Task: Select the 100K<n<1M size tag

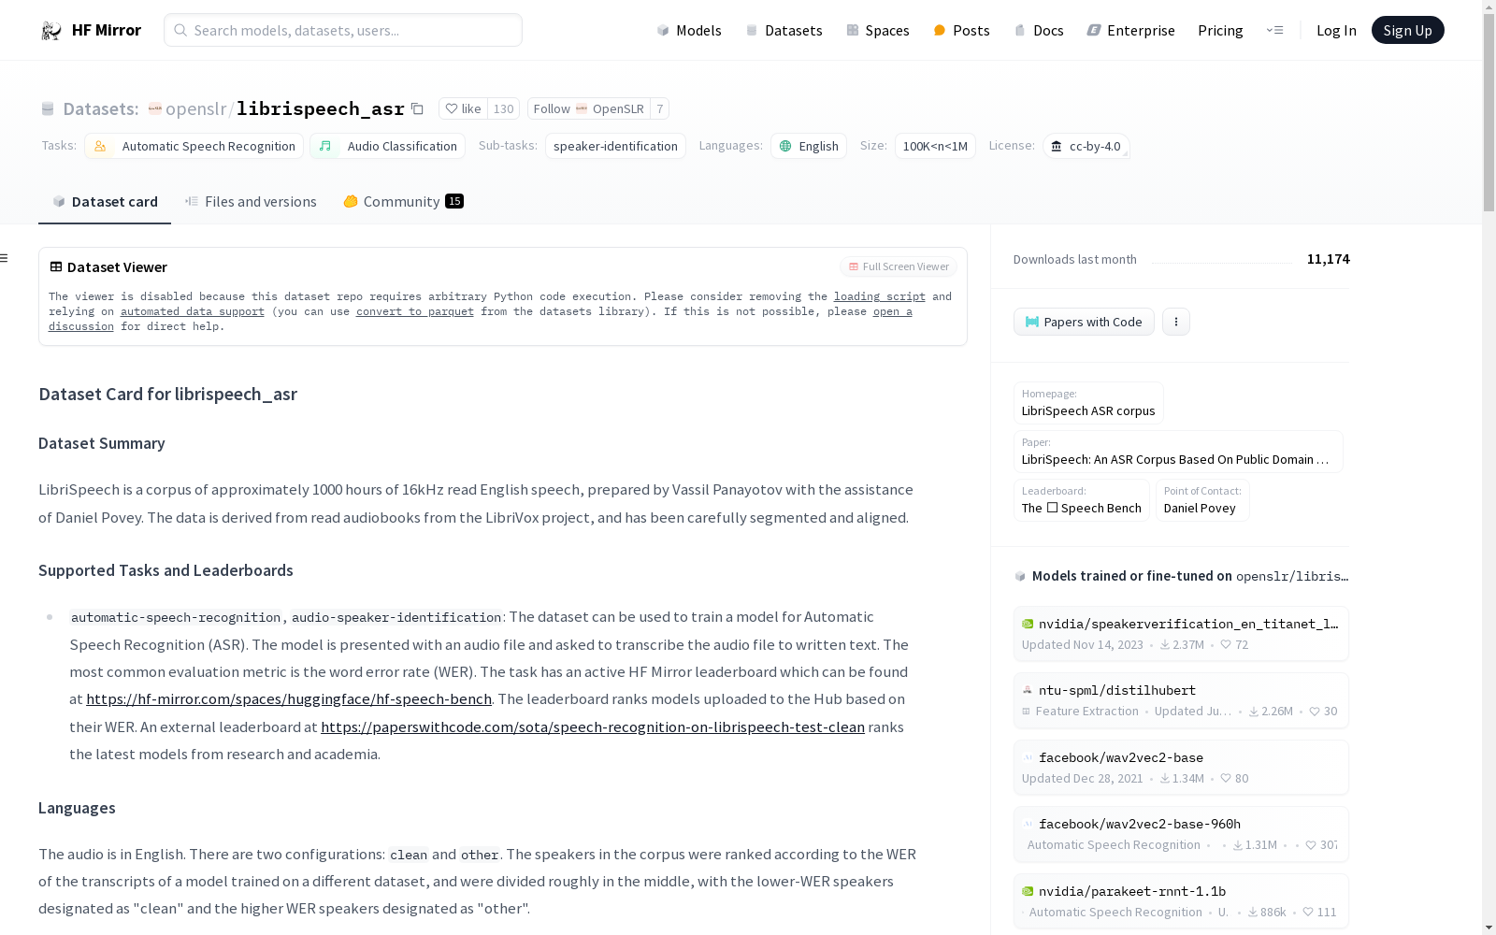Action: [935, 146]
